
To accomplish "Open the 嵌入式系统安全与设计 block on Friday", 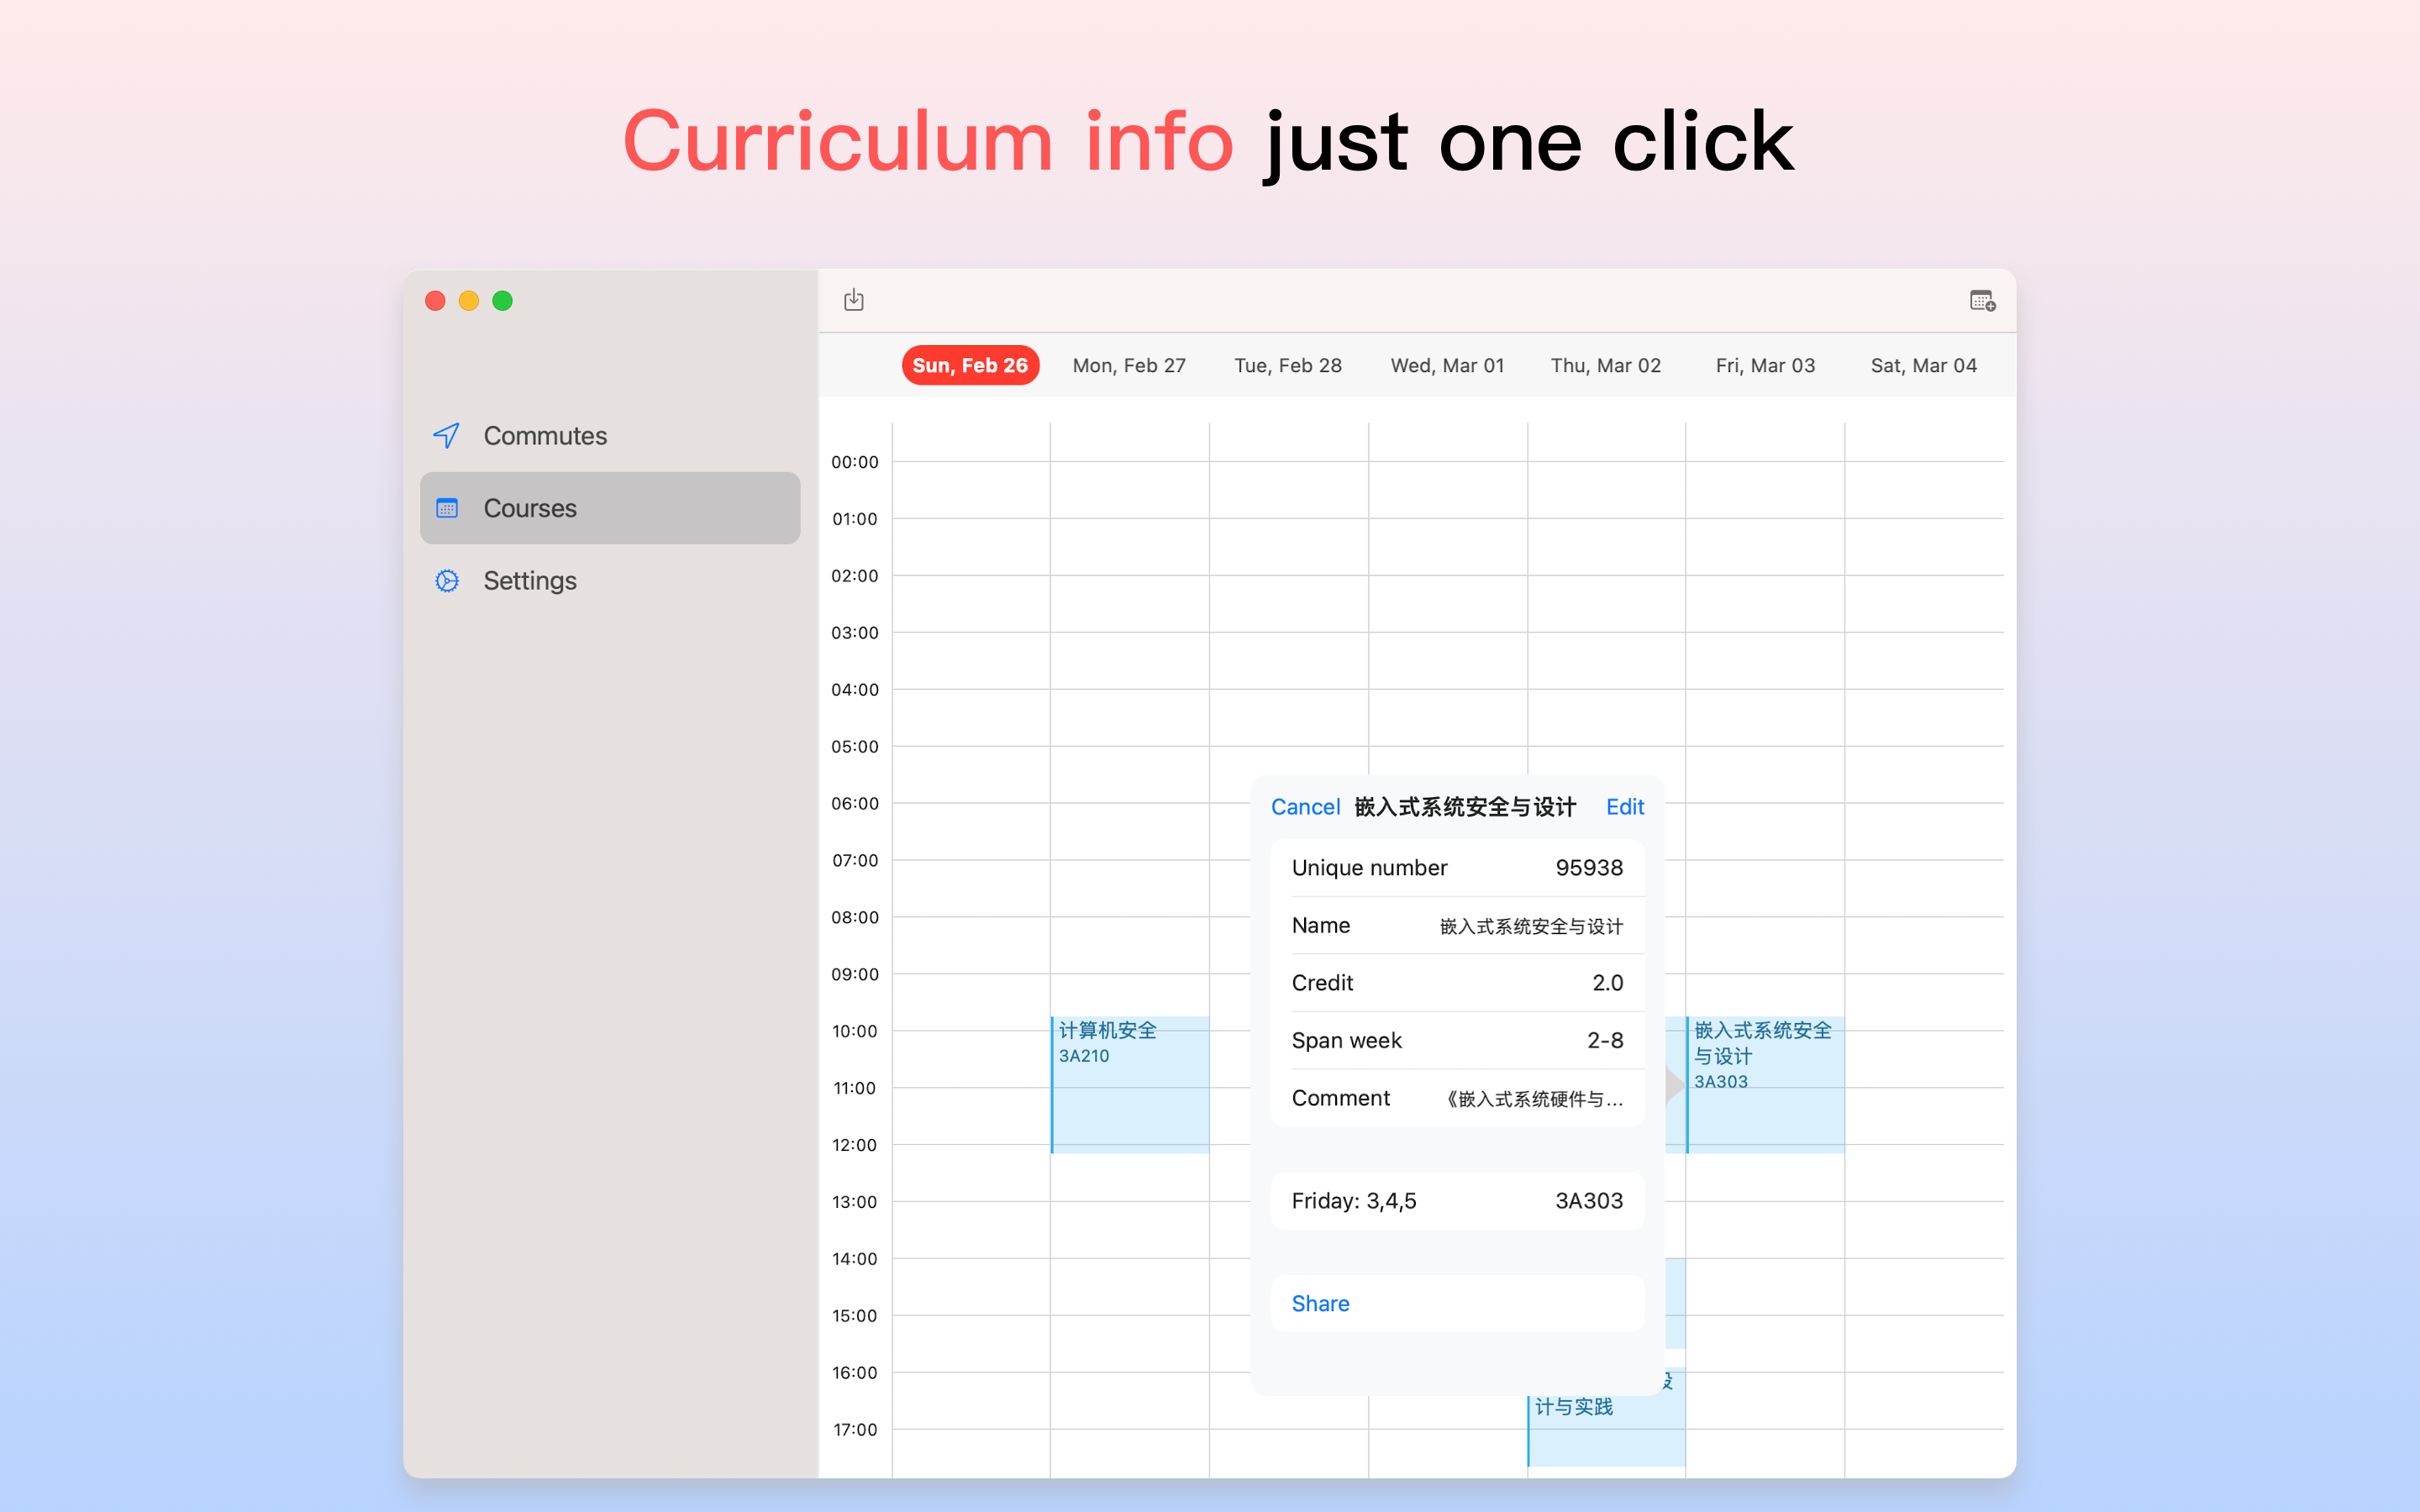I will (1765, 1084).
